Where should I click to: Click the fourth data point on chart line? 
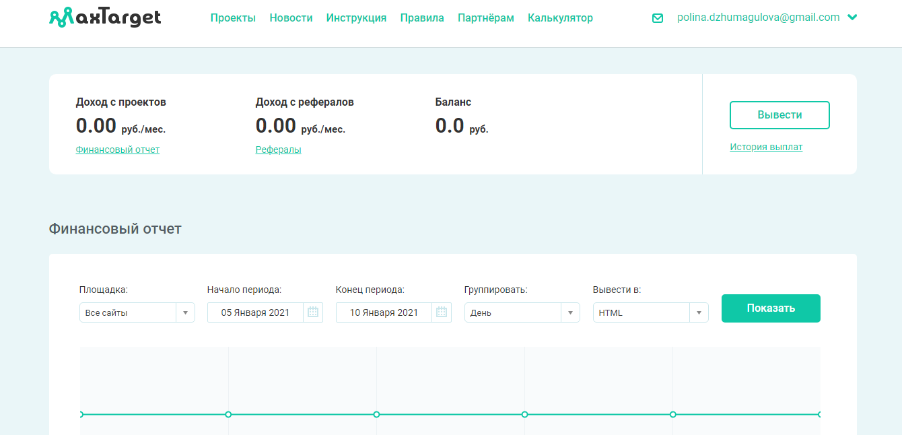[x=524, y=414]
